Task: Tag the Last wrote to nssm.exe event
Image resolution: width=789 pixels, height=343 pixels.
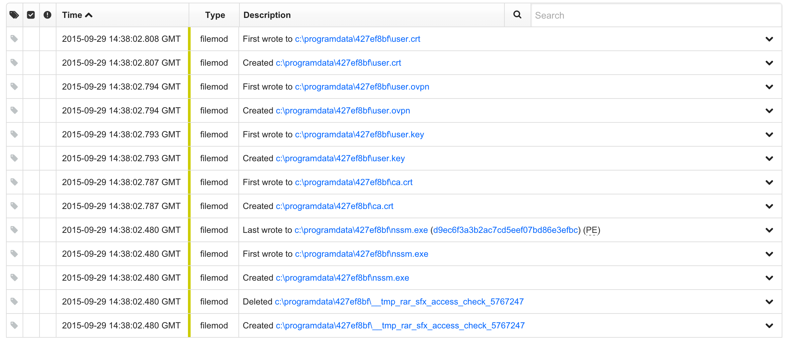Action: tap(14, 230)
